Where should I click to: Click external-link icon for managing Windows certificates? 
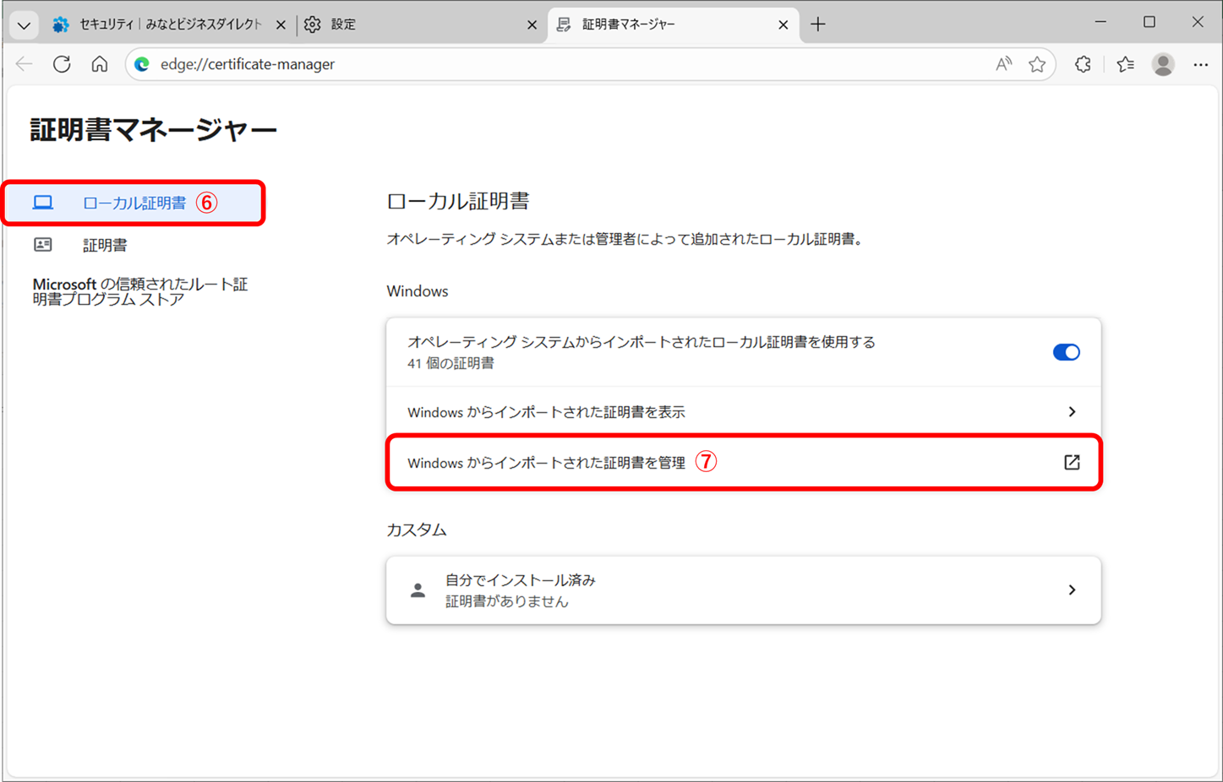1072,462
